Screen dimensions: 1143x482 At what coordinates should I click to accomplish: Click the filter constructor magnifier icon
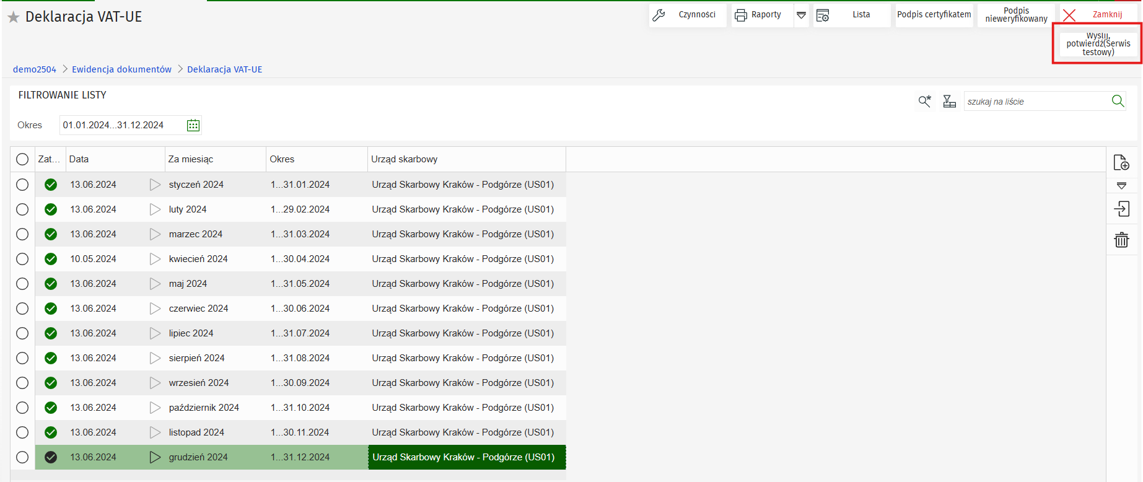point(924,102)
